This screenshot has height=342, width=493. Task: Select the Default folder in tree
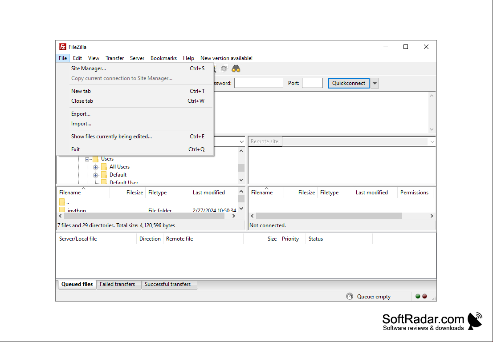(118, 175)
